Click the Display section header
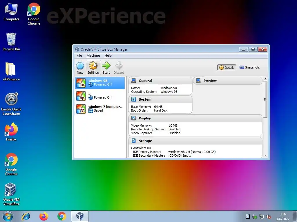This screenshot has height=222, width=297. tap(195, 118)
